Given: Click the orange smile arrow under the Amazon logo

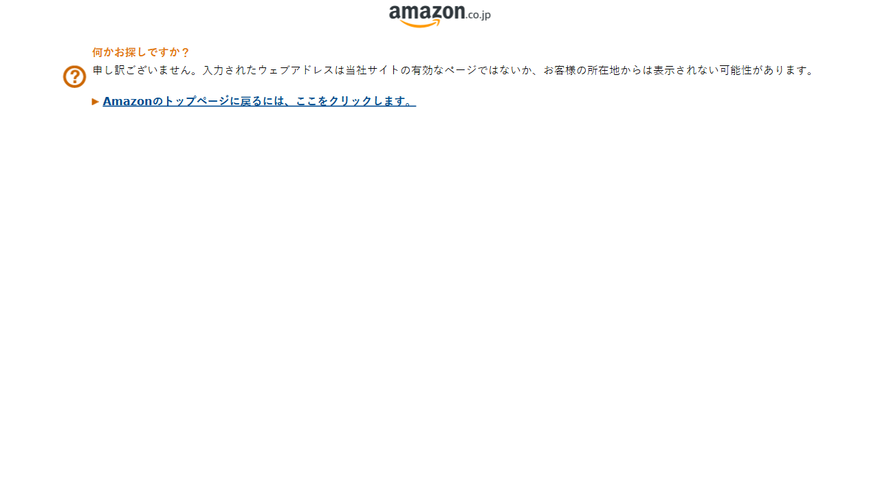Looking at the screenshot, I should pos(420,24).
